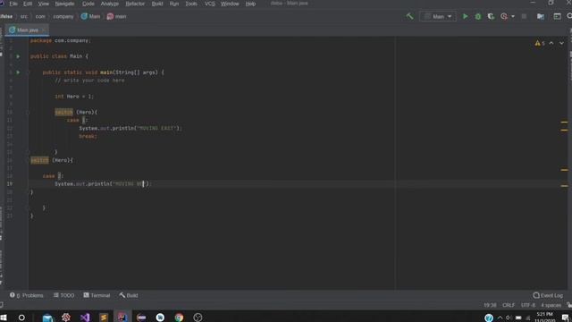Click the Profile run icon
Screen dimensions: 572x322
[x=504, y=16]
